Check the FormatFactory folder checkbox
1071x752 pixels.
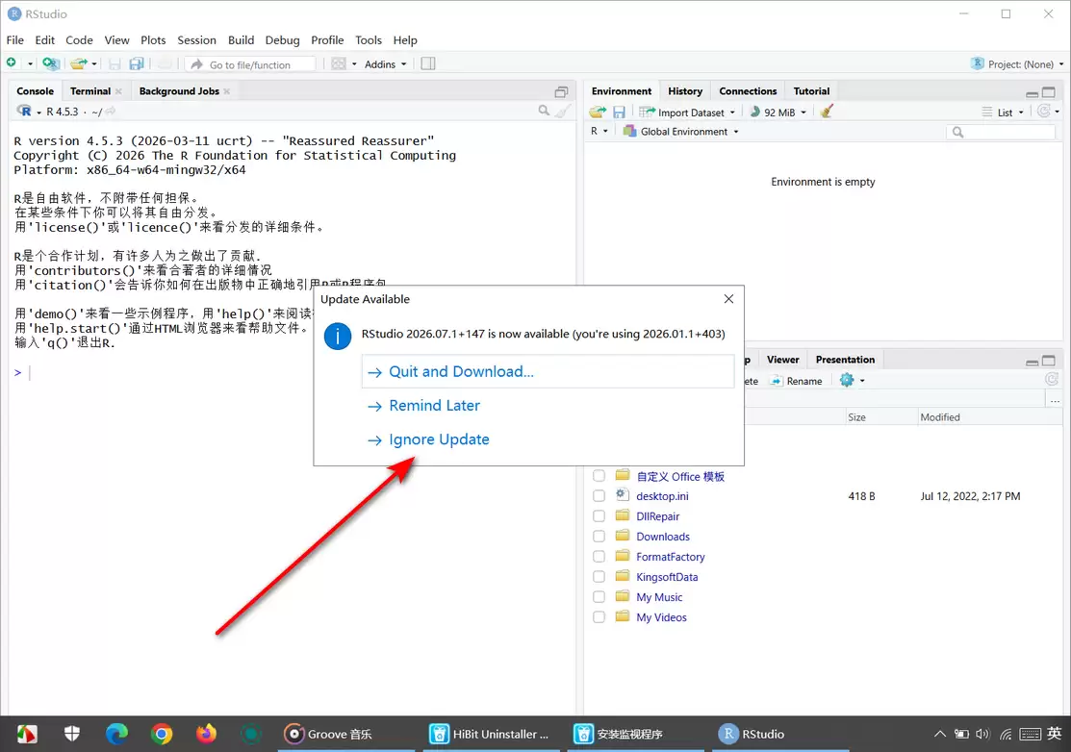tap(599, 556)
